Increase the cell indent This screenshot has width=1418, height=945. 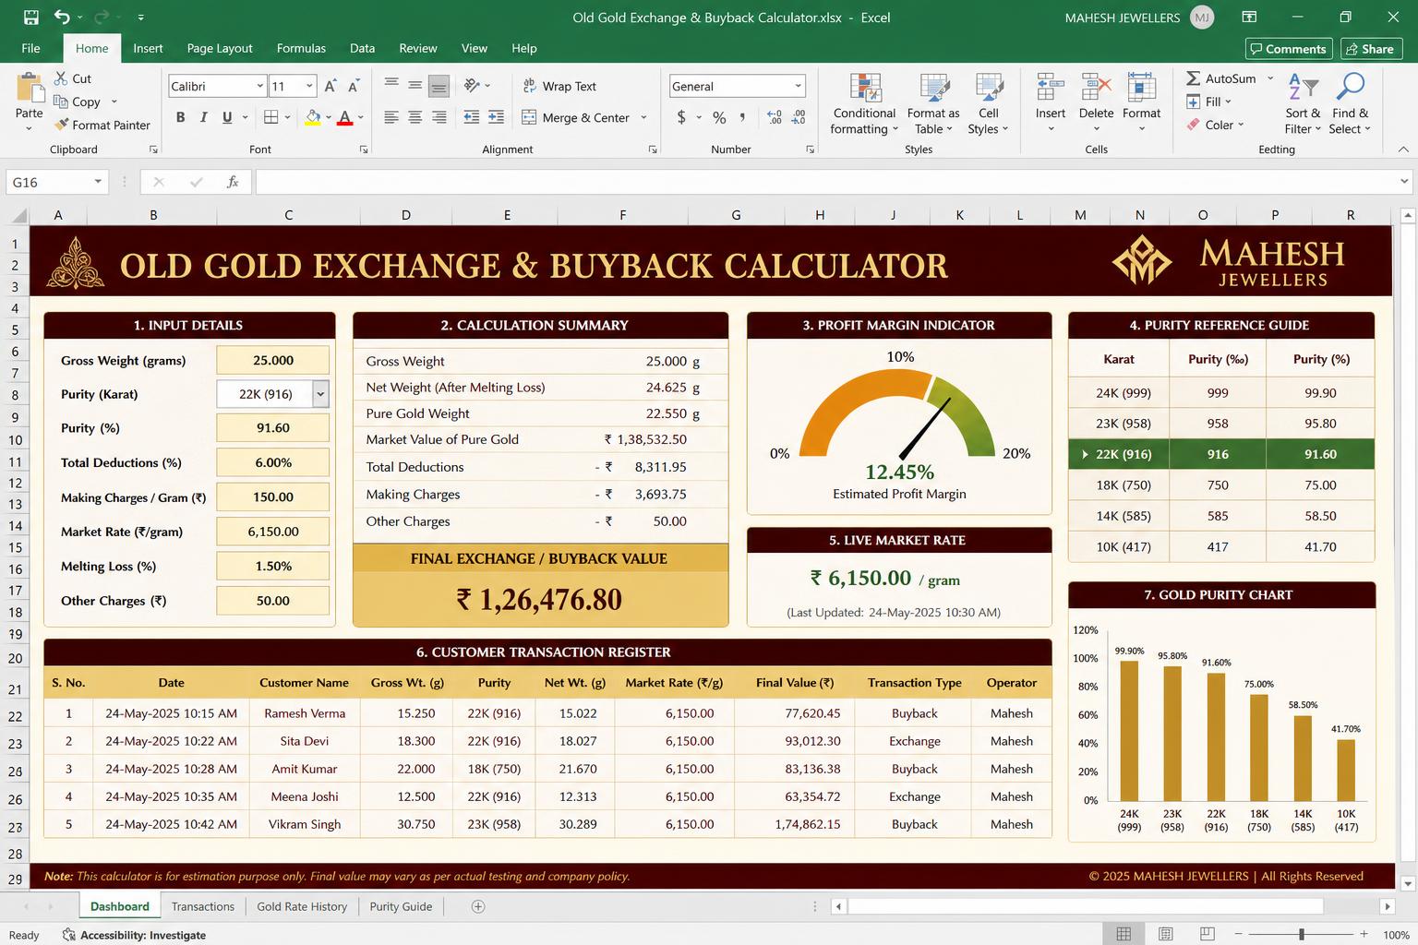(497, 117)
